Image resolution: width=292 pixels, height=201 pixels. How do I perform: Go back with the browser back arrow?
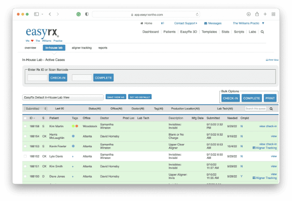(x=50, y=14)
